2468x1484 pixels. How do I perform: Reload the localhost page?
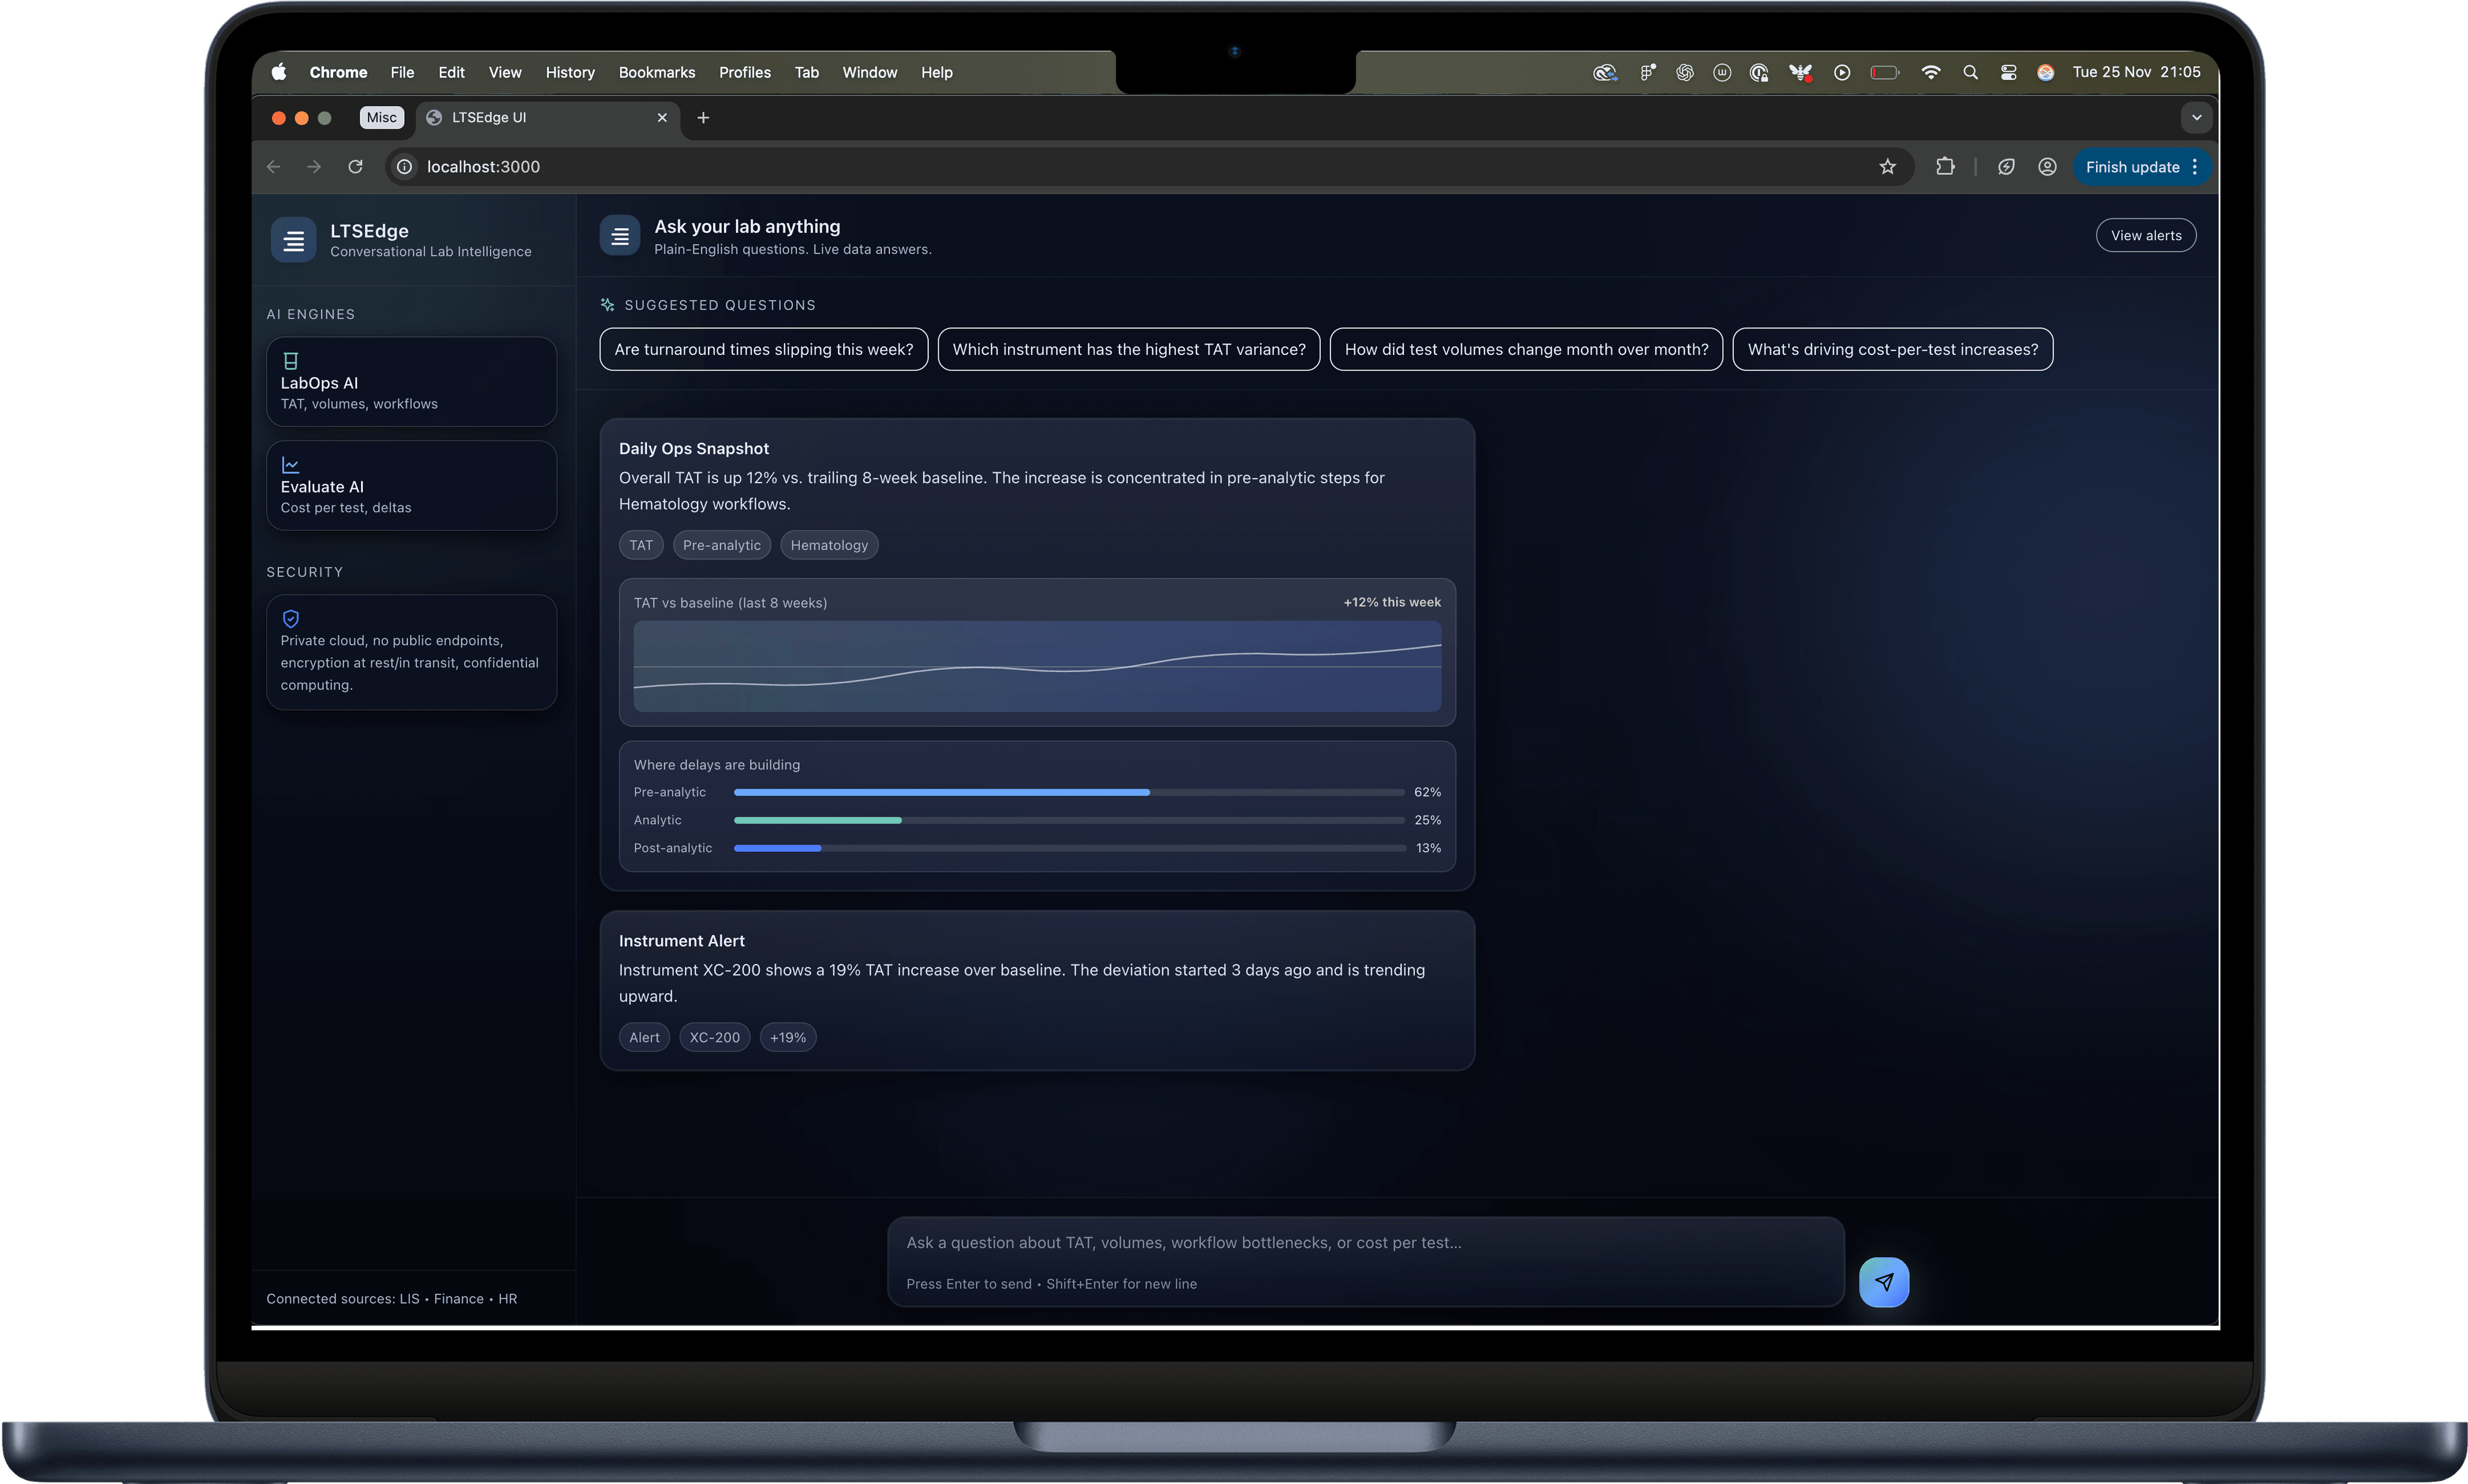(355, 167)
